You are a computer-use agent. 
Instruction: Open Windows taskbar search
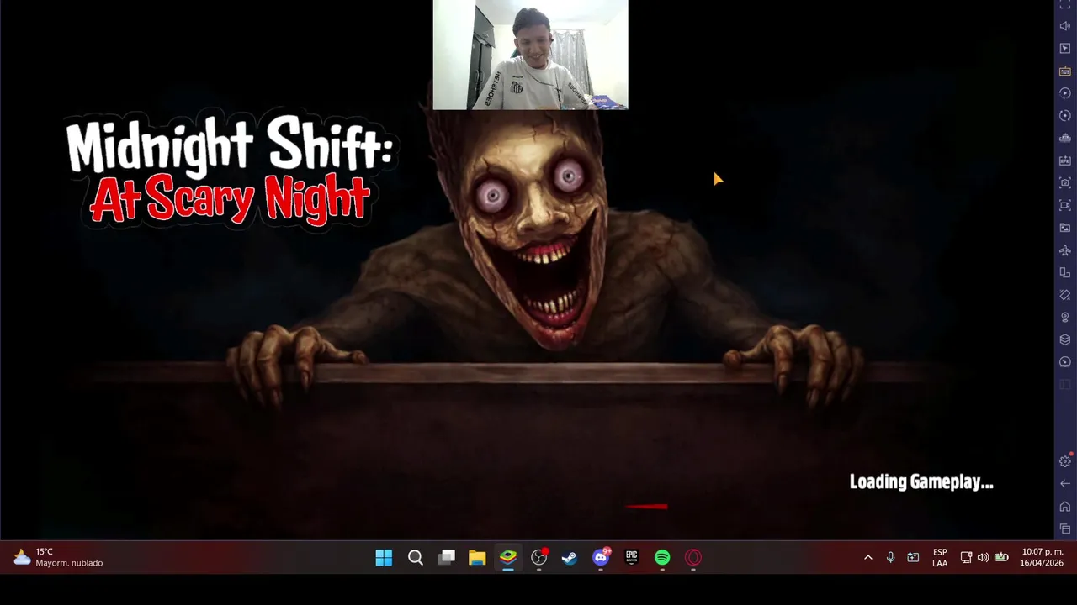pyautogui.click(x=415, y=558)
